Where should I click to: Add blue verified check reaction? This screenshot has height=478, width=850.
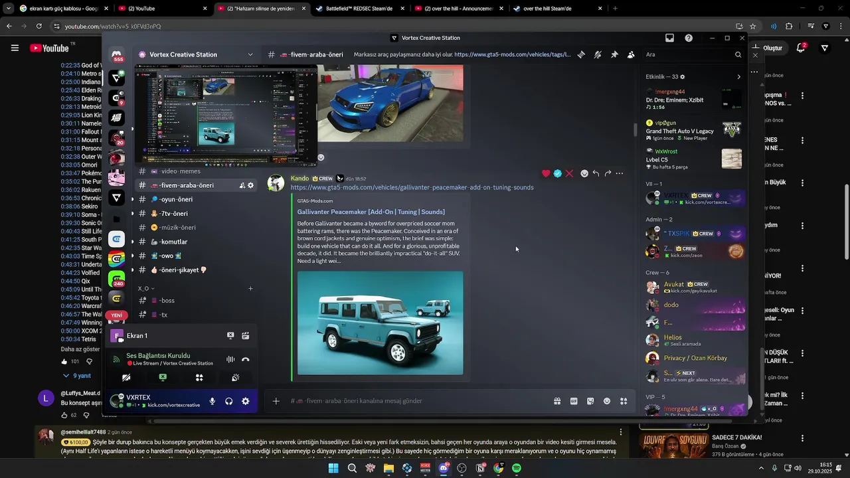(558, 173)
